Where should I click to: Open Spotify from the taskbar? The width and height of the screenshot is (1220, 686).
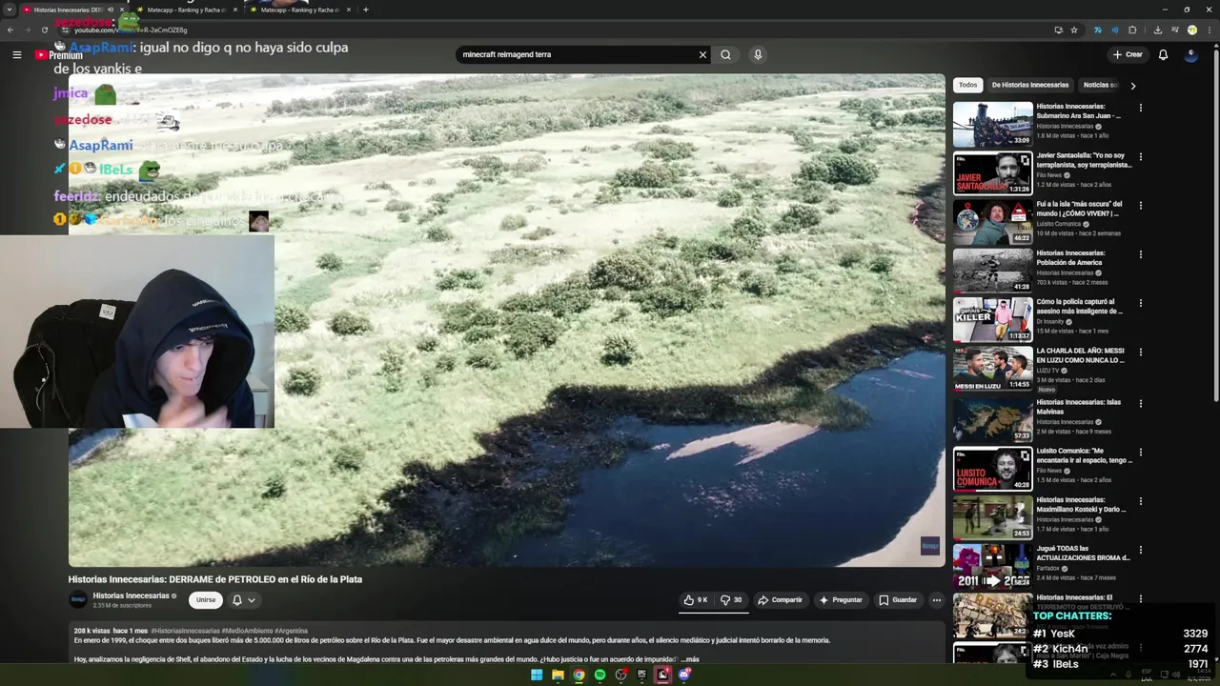600,675
